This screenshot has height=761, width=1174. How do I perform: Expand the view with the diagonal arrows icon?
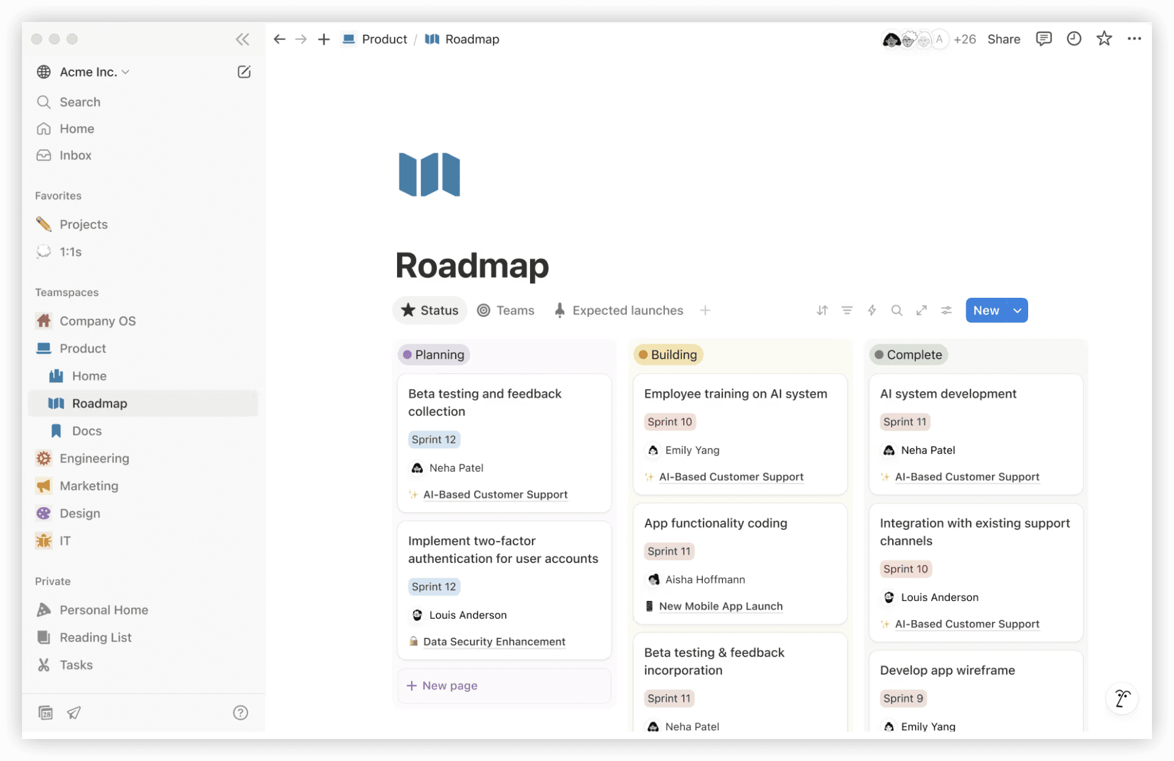pos(922,310)
